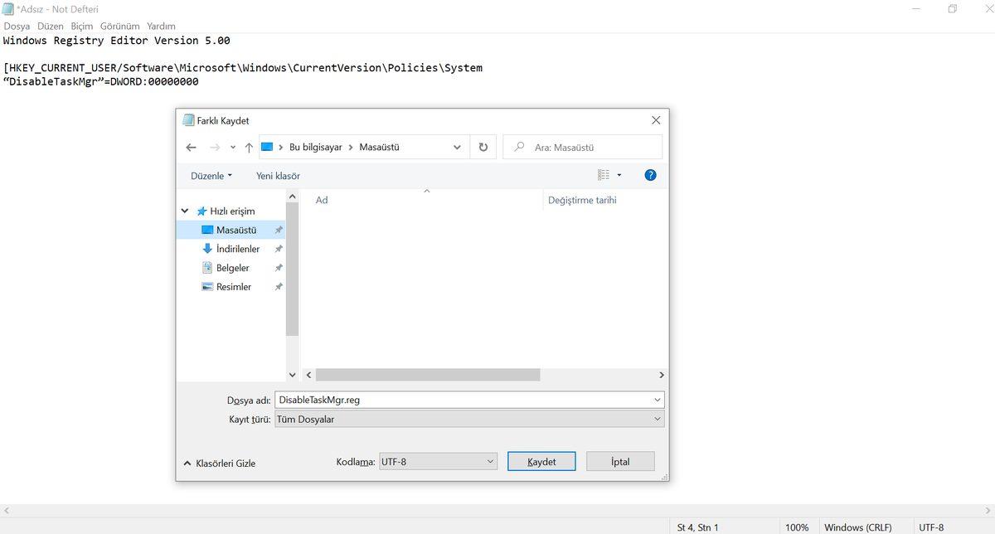The width and height of the screenshot is (995, 534).
Task: Click the back arrow in save dialog
Action: (192, 148)
